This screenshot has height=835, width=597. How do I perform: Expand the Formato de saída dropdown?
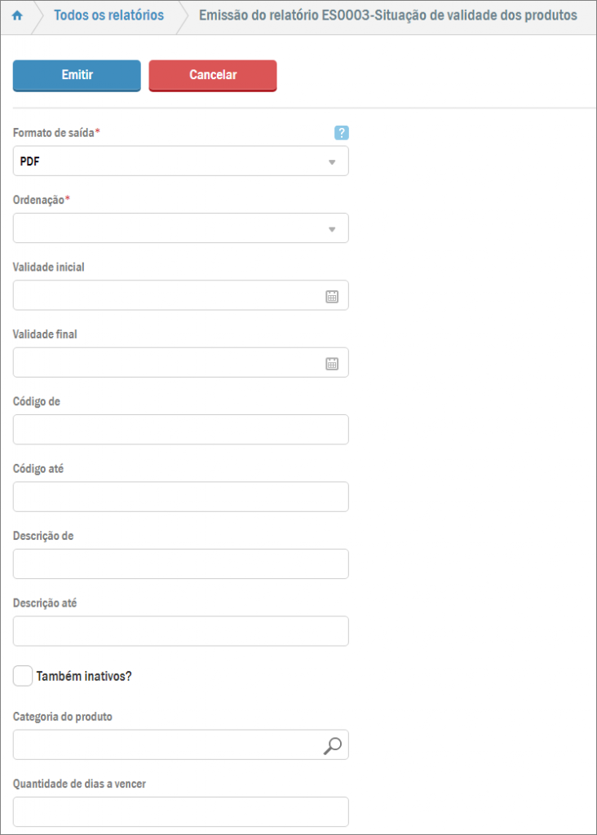(331, 161)
